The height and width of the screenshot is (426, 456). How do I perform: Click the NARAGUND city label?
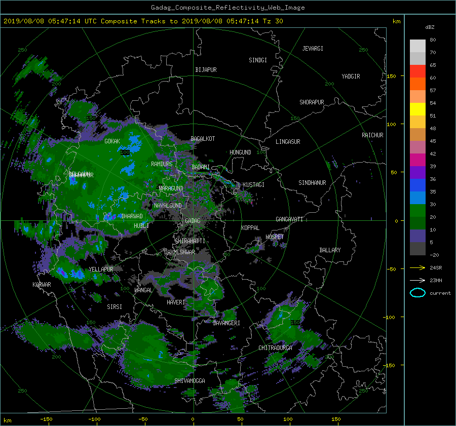coord(171,188)
